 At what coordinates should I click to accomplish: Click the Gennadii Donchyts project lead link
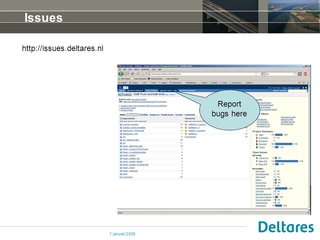[x=139, y=100]
